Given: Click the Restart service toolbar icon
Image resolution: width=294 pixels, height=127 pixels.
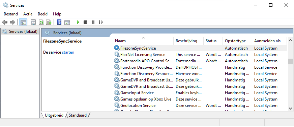Looking at the screenshot, I should click(x=101, y=22).
